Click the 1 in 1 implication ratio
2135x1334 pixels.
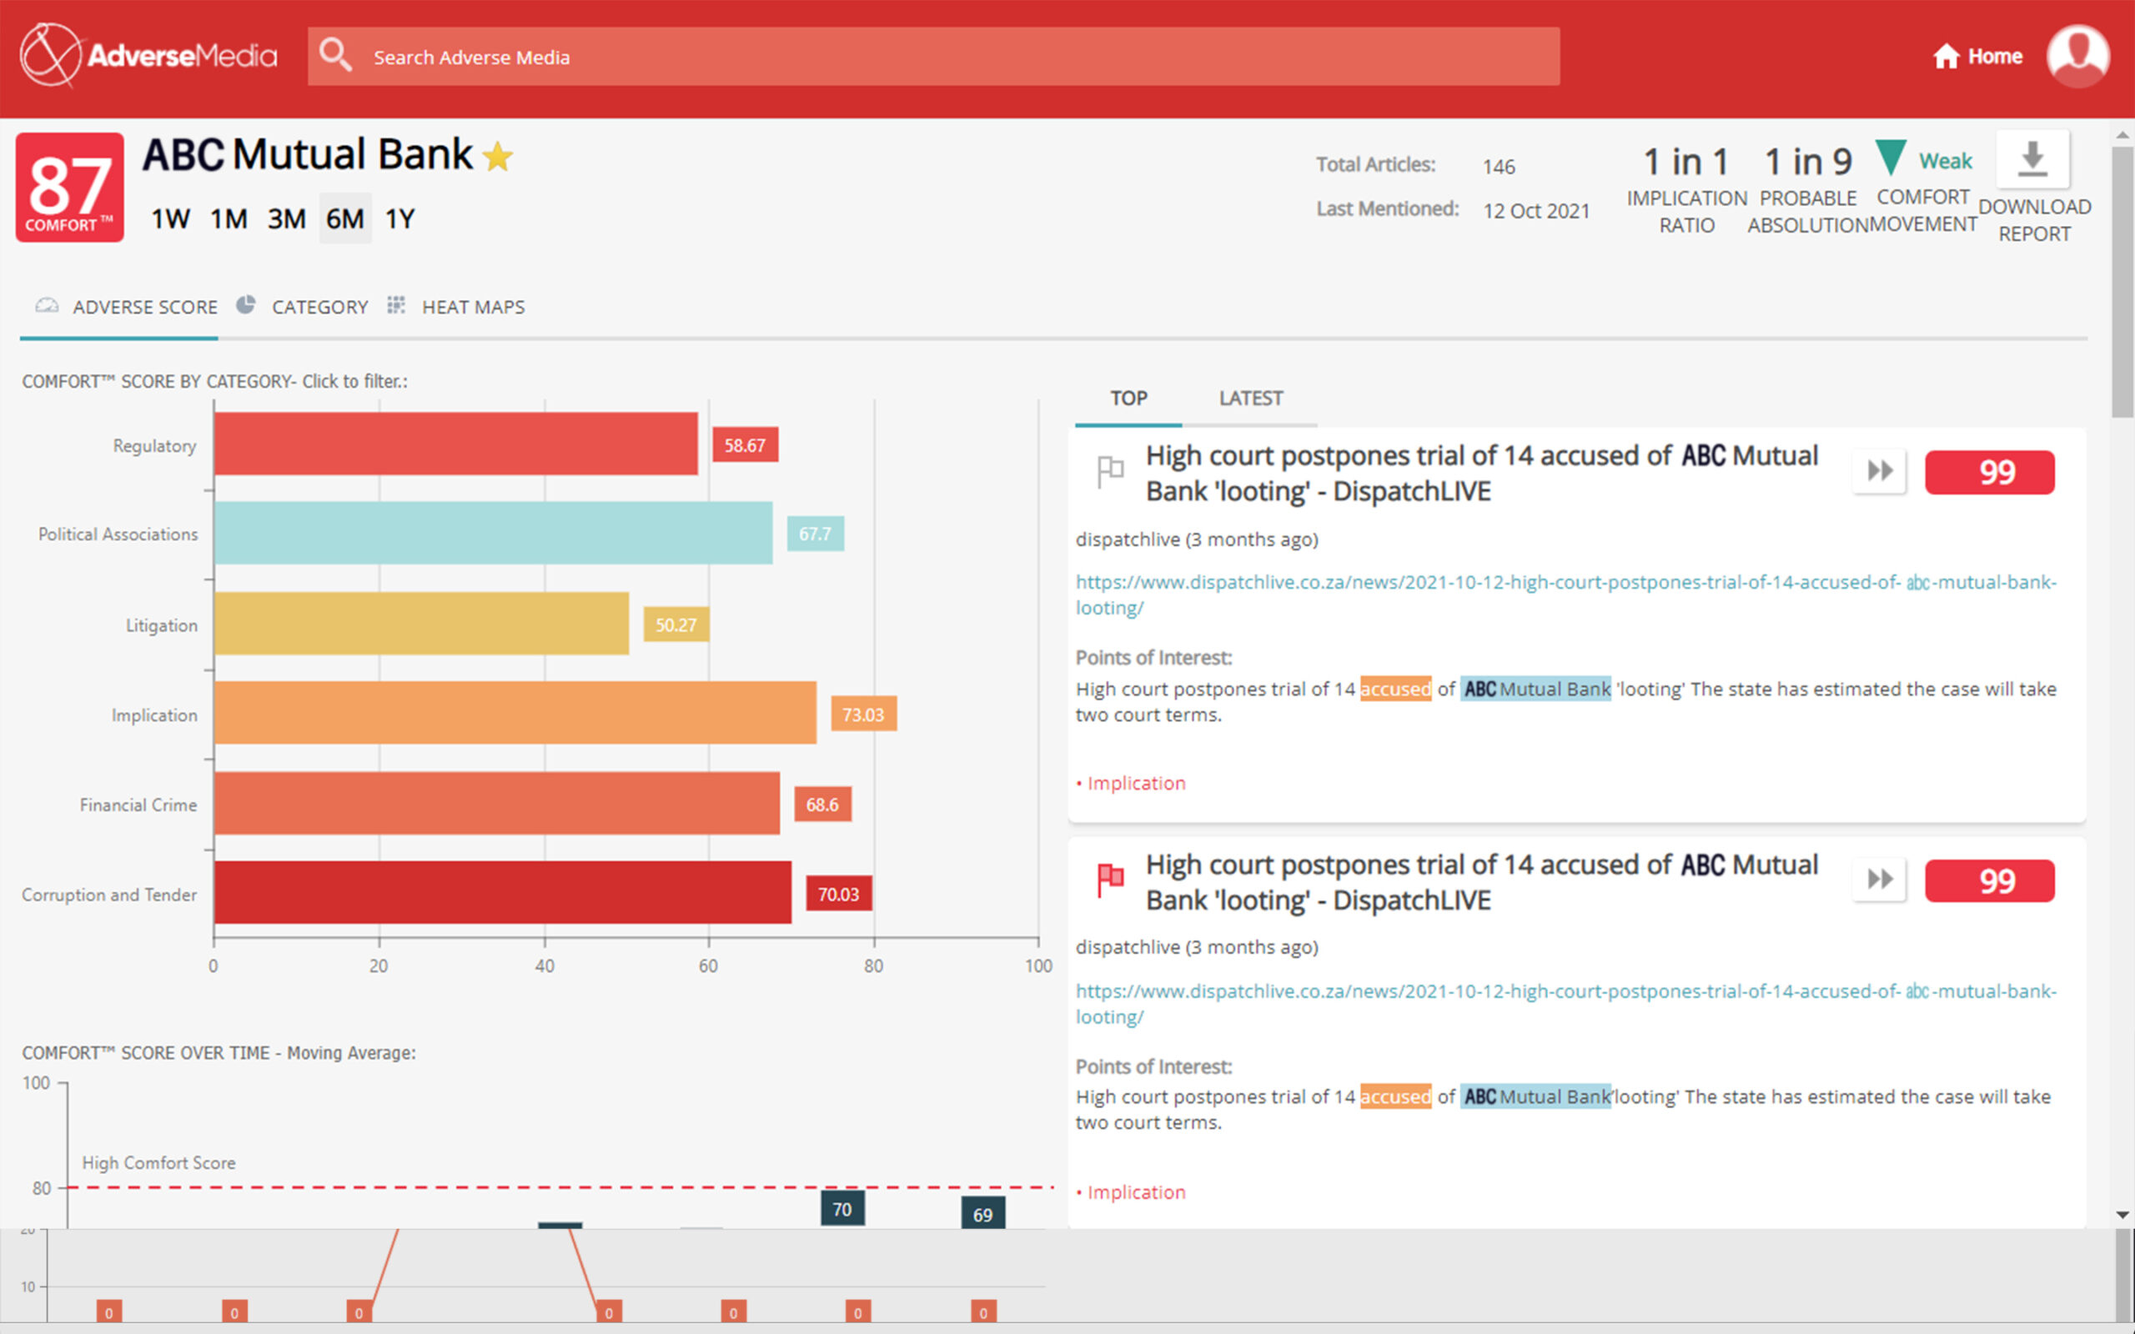[1686, 162]
